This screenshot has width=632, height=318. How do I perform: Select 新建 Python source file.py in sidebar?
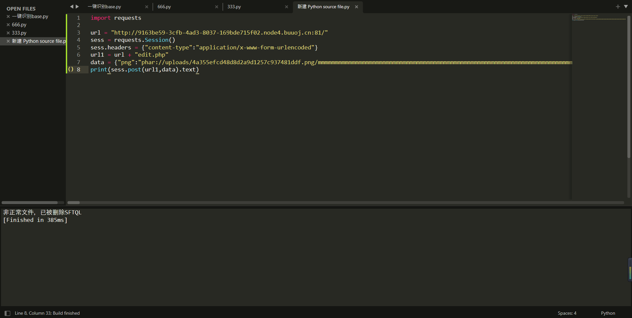click(39, 41)
